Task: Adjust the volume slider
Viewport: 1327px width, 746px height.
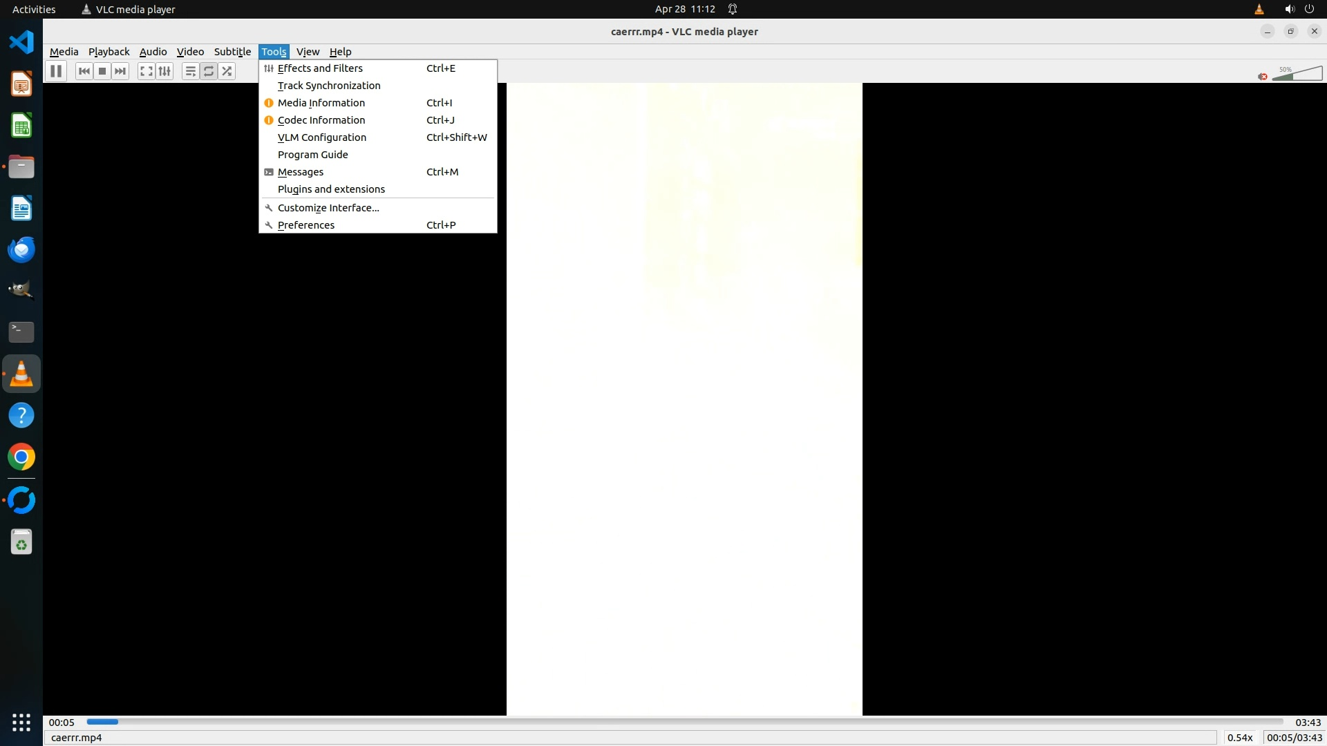Action: (x=1297, y=74)
